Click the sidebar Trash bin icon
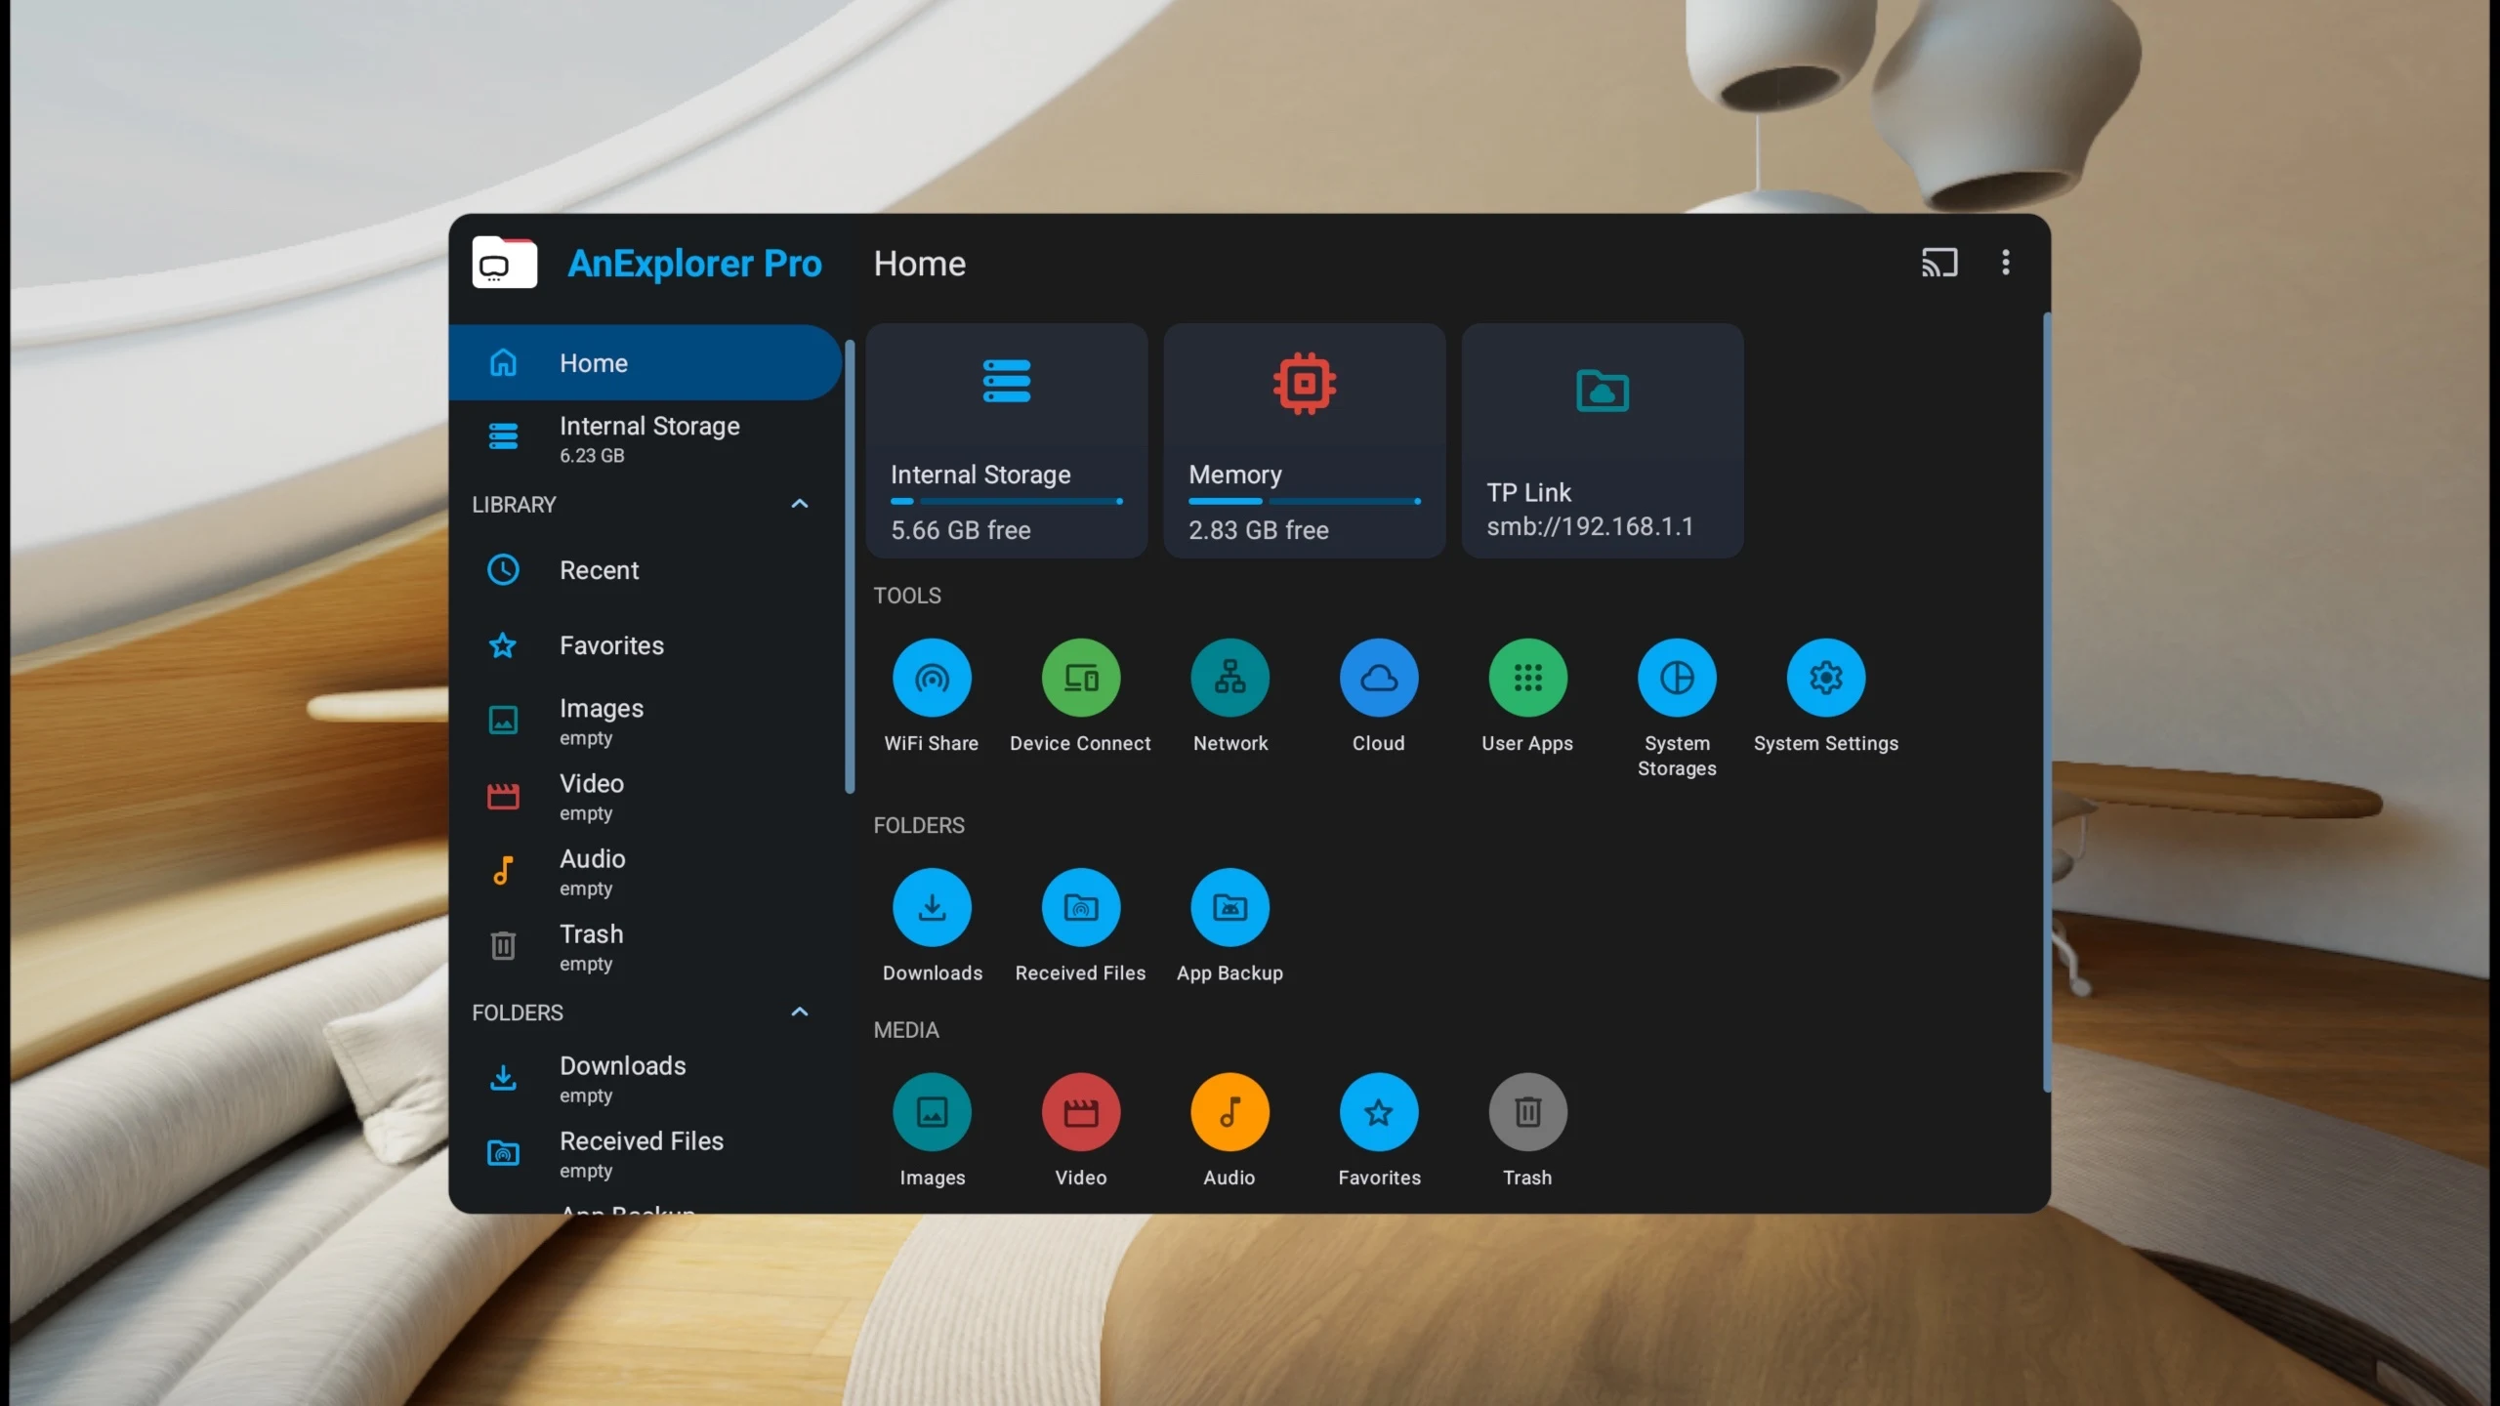 pyautogui.click(x=503, y=945)
